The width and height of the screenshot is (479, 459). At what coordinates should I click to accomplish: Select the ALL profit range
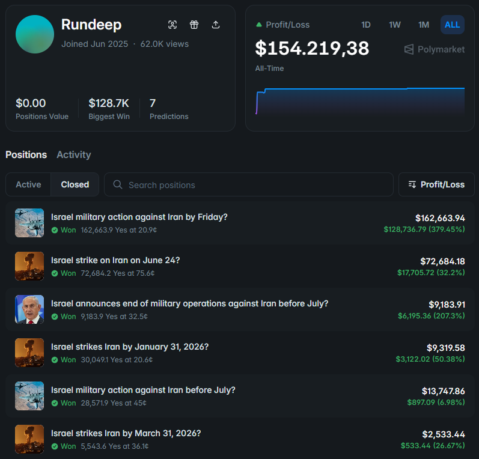pos(452,25)
